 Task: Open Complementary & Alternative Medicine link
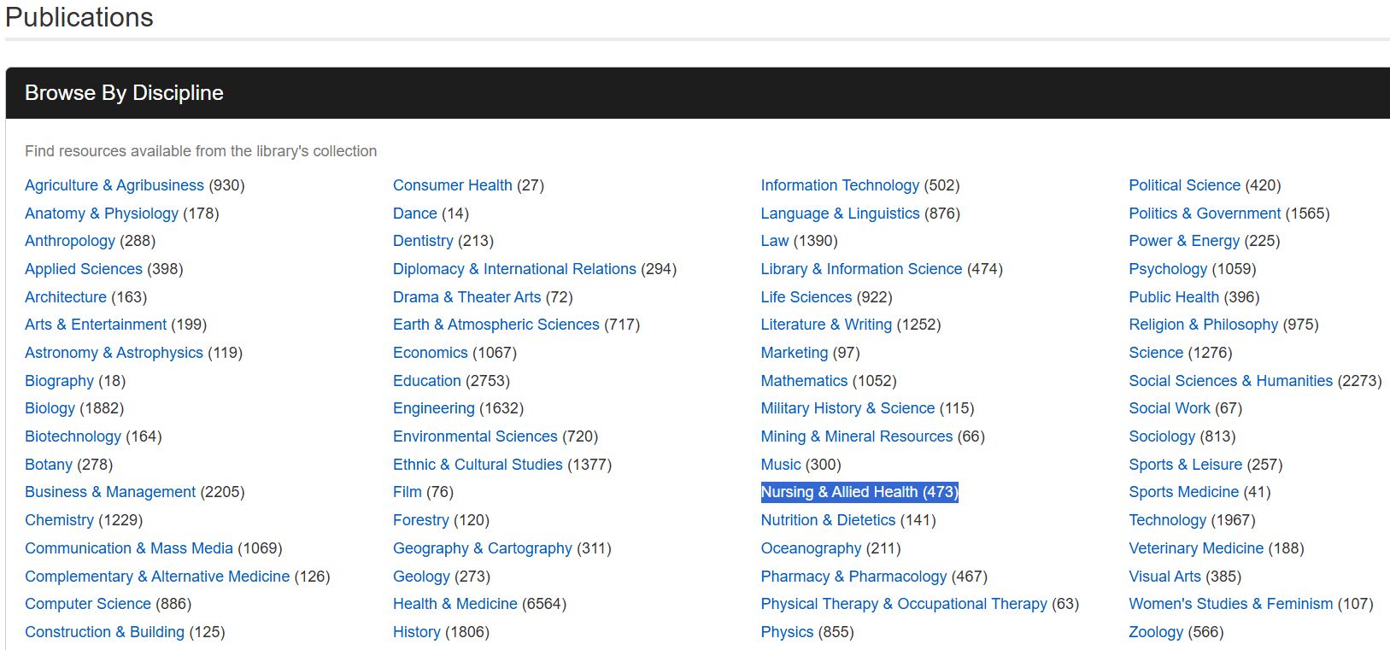156,577
